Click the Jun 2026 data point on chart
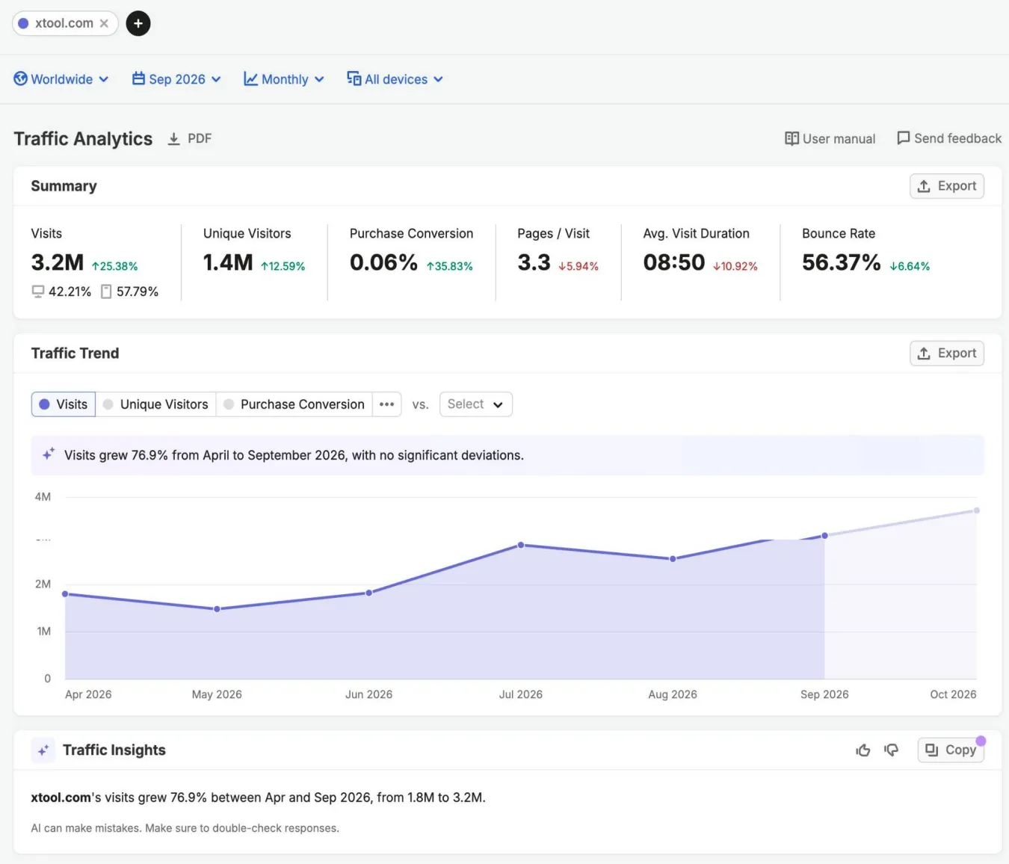This screenshot has height=864, width=1009. (369, 593)
